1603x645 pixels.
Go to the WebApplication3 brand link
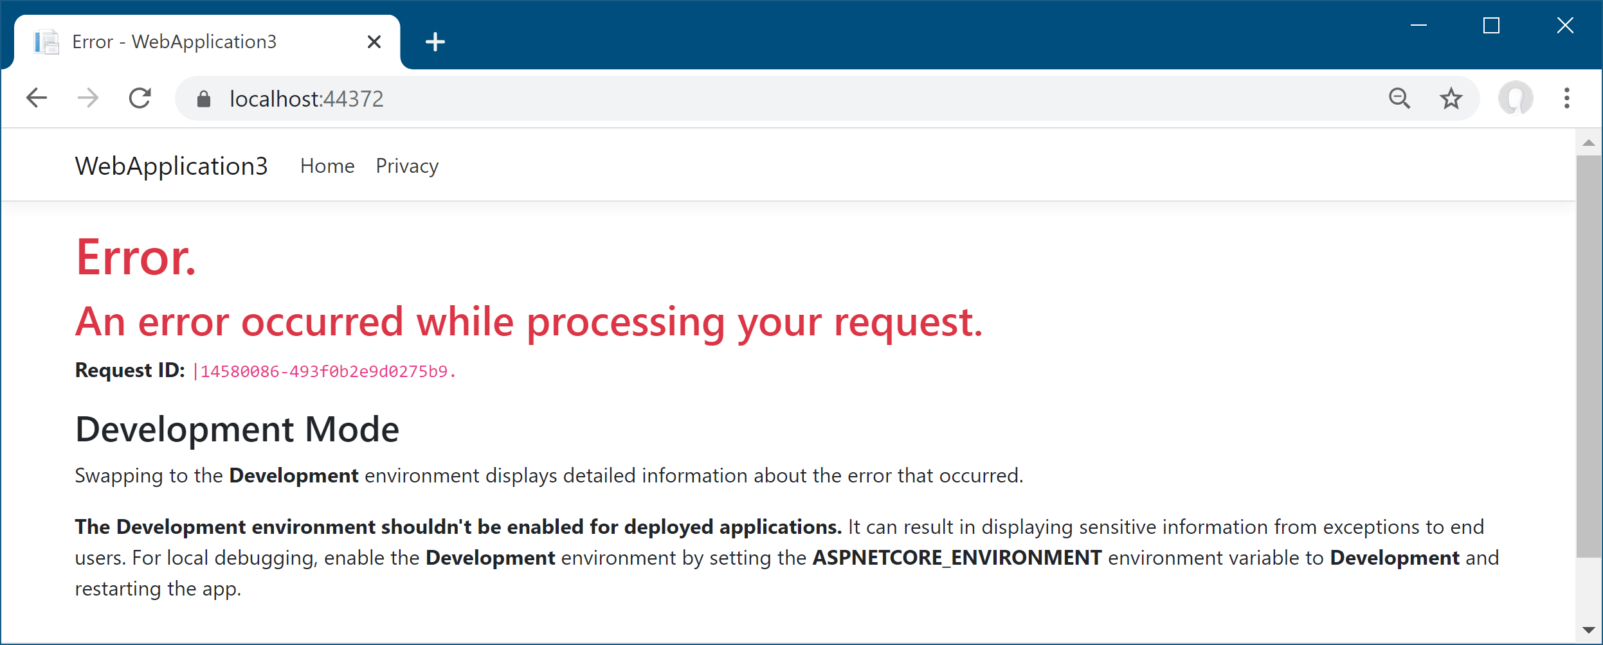[x=171, y=166]
